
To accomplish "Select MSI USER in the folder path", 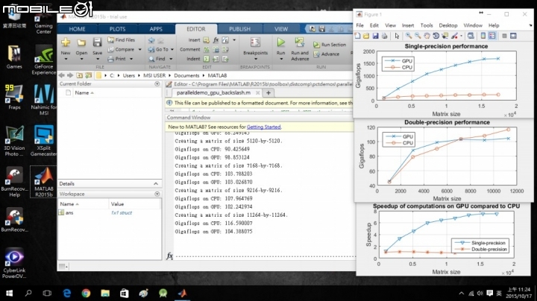I will (154, 75).
